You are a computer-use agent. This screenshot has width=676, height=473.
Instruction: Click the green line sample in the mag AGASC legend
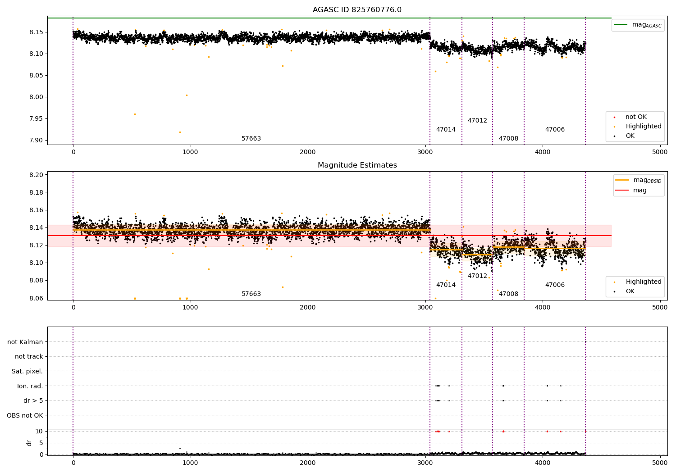(621, 25)
